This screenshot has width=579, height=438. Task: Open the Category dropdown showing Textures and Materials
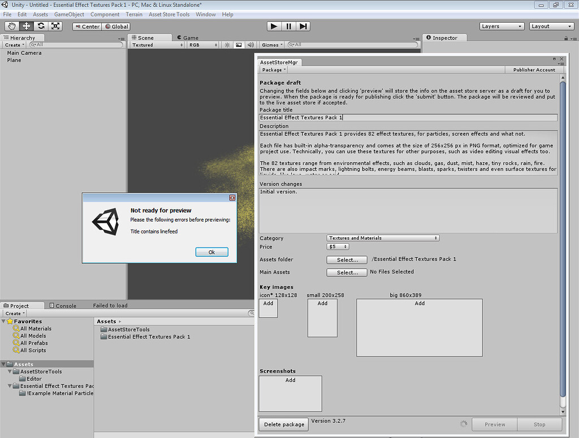[x=383, y=238]
